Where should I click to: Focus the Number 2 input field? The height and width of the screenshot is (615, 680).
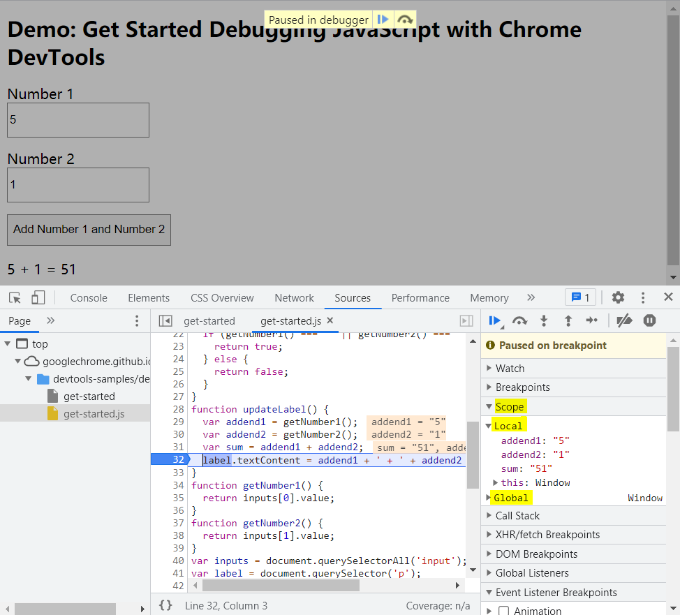[78, 185]
